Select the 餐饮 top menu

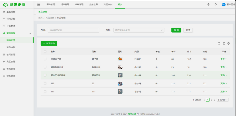[x=120, y=4]
